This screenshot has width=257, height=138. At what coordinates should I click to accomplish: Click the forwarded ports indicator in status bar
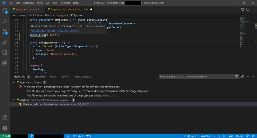click(x=89, y=136)
